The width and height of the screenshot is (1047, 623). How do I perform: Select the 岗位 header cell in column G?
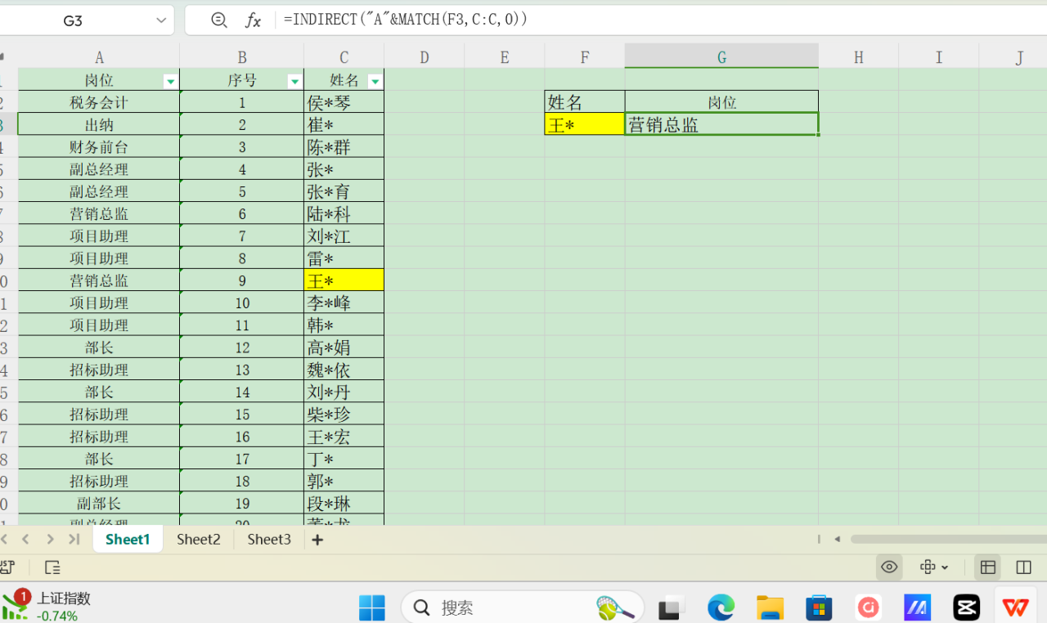click(x=721, y=102)
